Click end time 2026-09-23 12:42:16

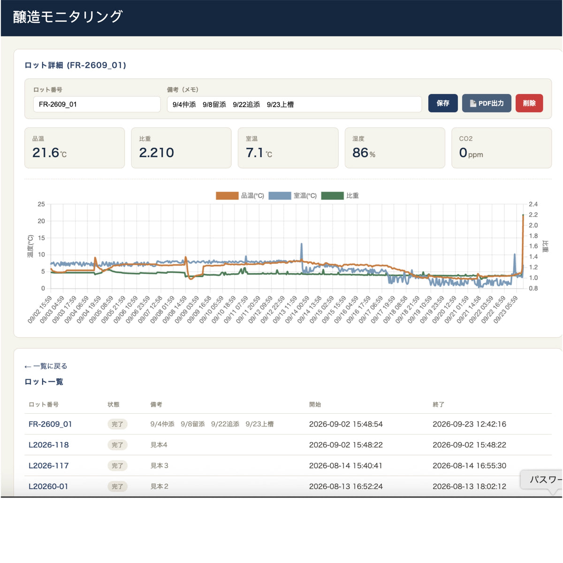tap(469, 424)
